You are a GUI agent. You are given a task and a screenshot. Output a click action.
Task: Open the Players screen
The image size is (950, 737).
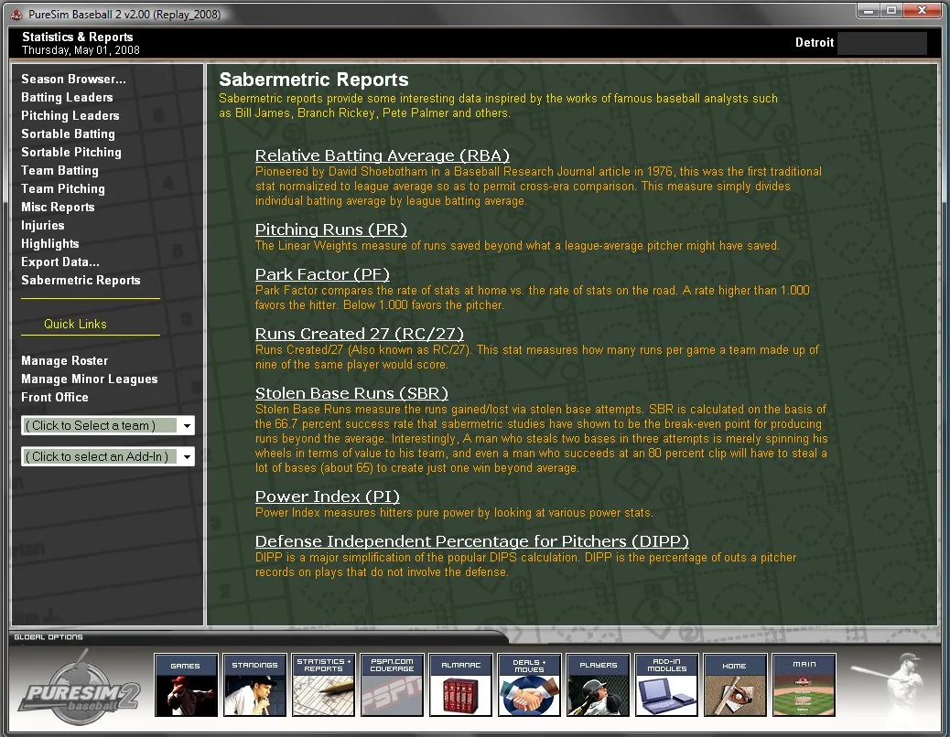[598, 684]
